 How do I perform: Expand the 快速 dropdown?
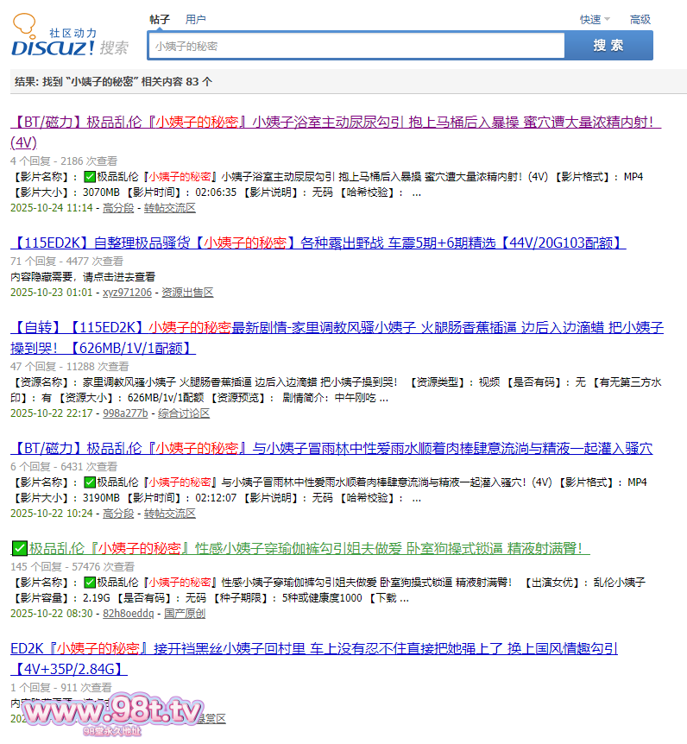tap(595, 20)
